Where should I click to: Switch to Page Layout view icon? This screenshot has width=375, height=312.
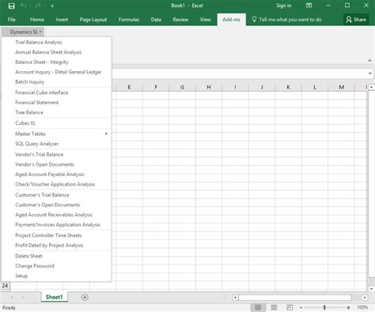274,307
